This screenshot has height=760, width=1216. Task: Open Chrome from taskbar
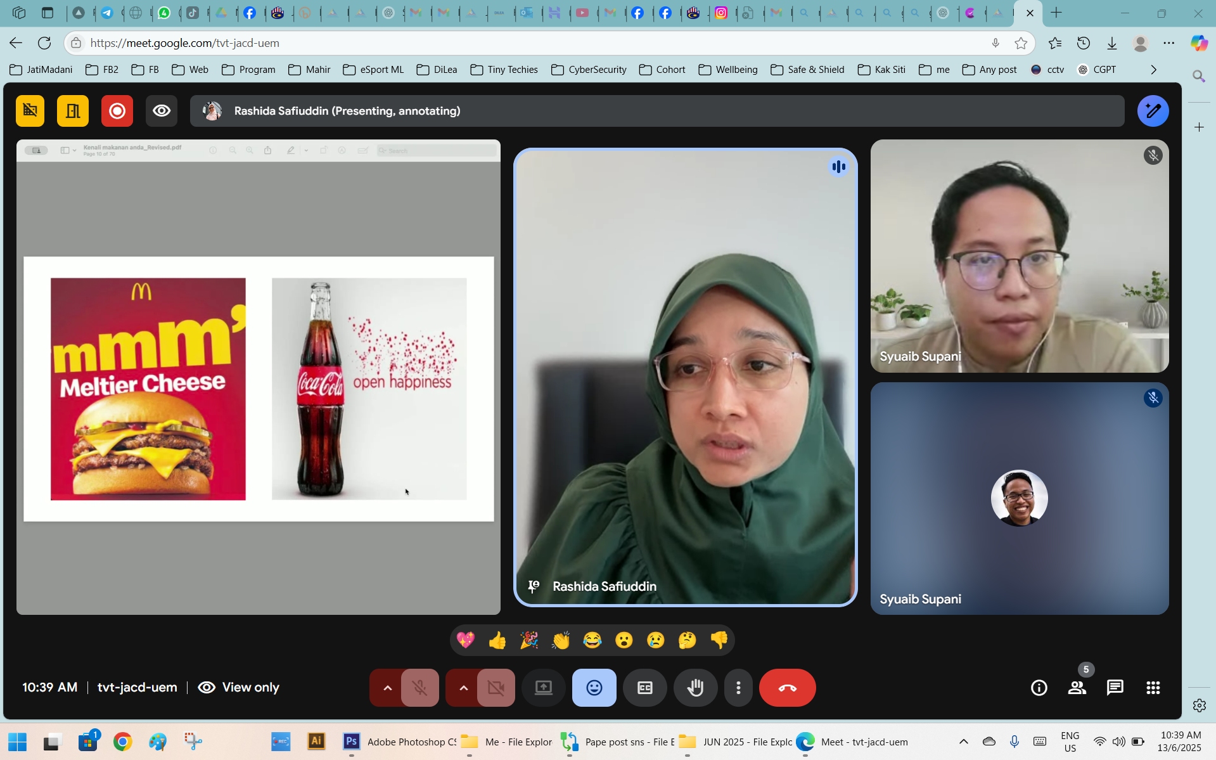pos(122,742)
